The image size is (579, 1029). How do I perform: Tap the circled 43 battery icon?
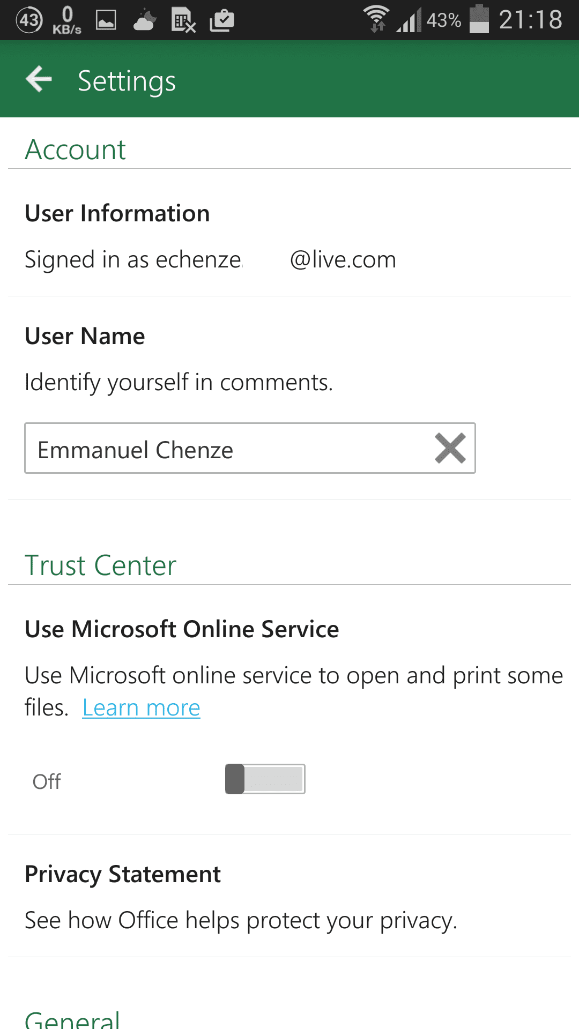[x=29, y=20]
